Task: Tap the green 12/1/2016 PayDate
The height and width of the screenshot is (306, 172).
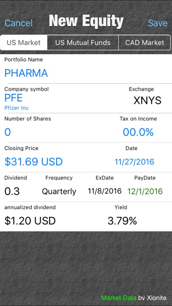Action: 145,191
